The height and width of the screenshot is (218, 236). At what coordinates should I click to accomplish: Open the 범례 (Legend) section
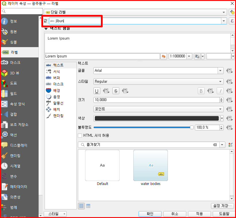[20, 207]
